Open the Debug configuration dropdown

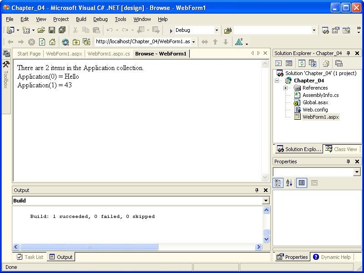pos(217,30)
